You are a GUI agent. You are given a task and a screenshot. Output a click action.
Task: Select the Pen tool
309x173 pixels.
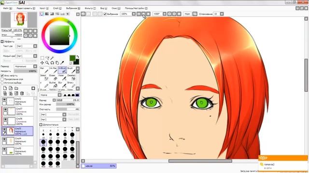point(44,70)
